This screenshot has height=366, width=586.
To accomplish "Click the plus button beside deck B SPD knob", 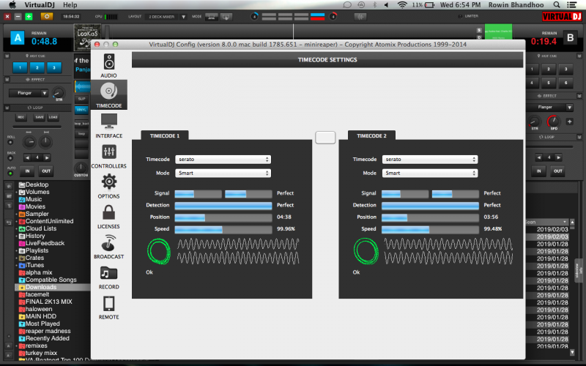I will click(x=570, y=122).
